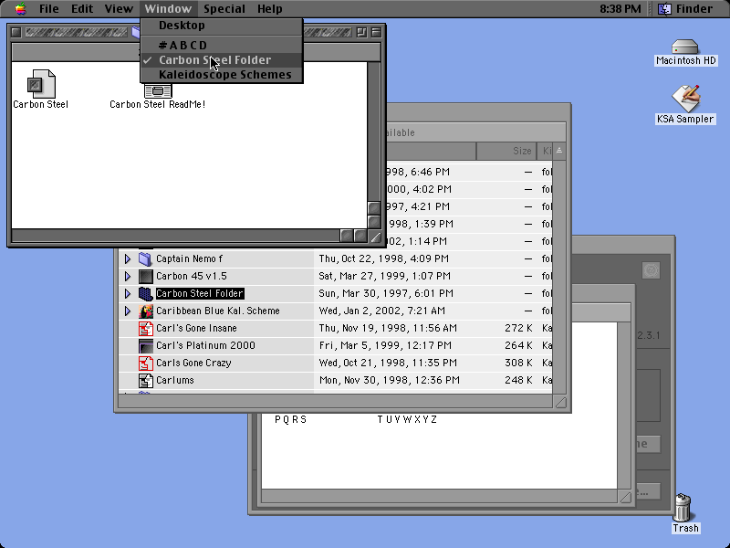
Task: Select the Carl's Platinum 2000 file name
Action: (x=205, y=346)
